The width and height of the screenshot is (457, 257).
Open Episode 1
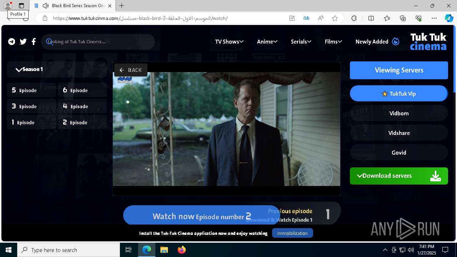(31, 122)
